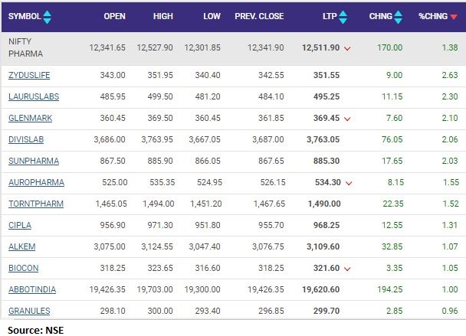This screenshot has height=336, width=466.
Task: Select LAURUSLABS change value 11.15
Action: tap(392, 96)
